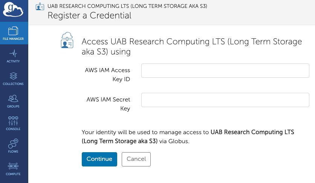Image resolution: width=315 pixels, height=183 pixels.
Task: Open the Groups people icon
Action: point(14,98)
